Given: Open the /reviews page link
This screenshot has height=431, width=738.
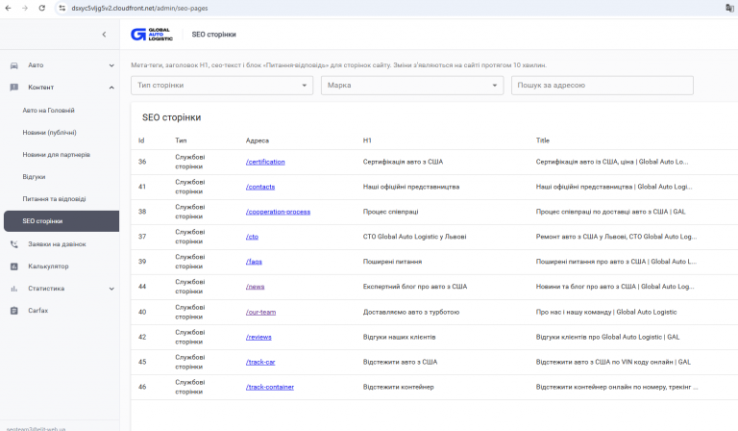Looking at the screenshot, I should [x=258, y=337].
